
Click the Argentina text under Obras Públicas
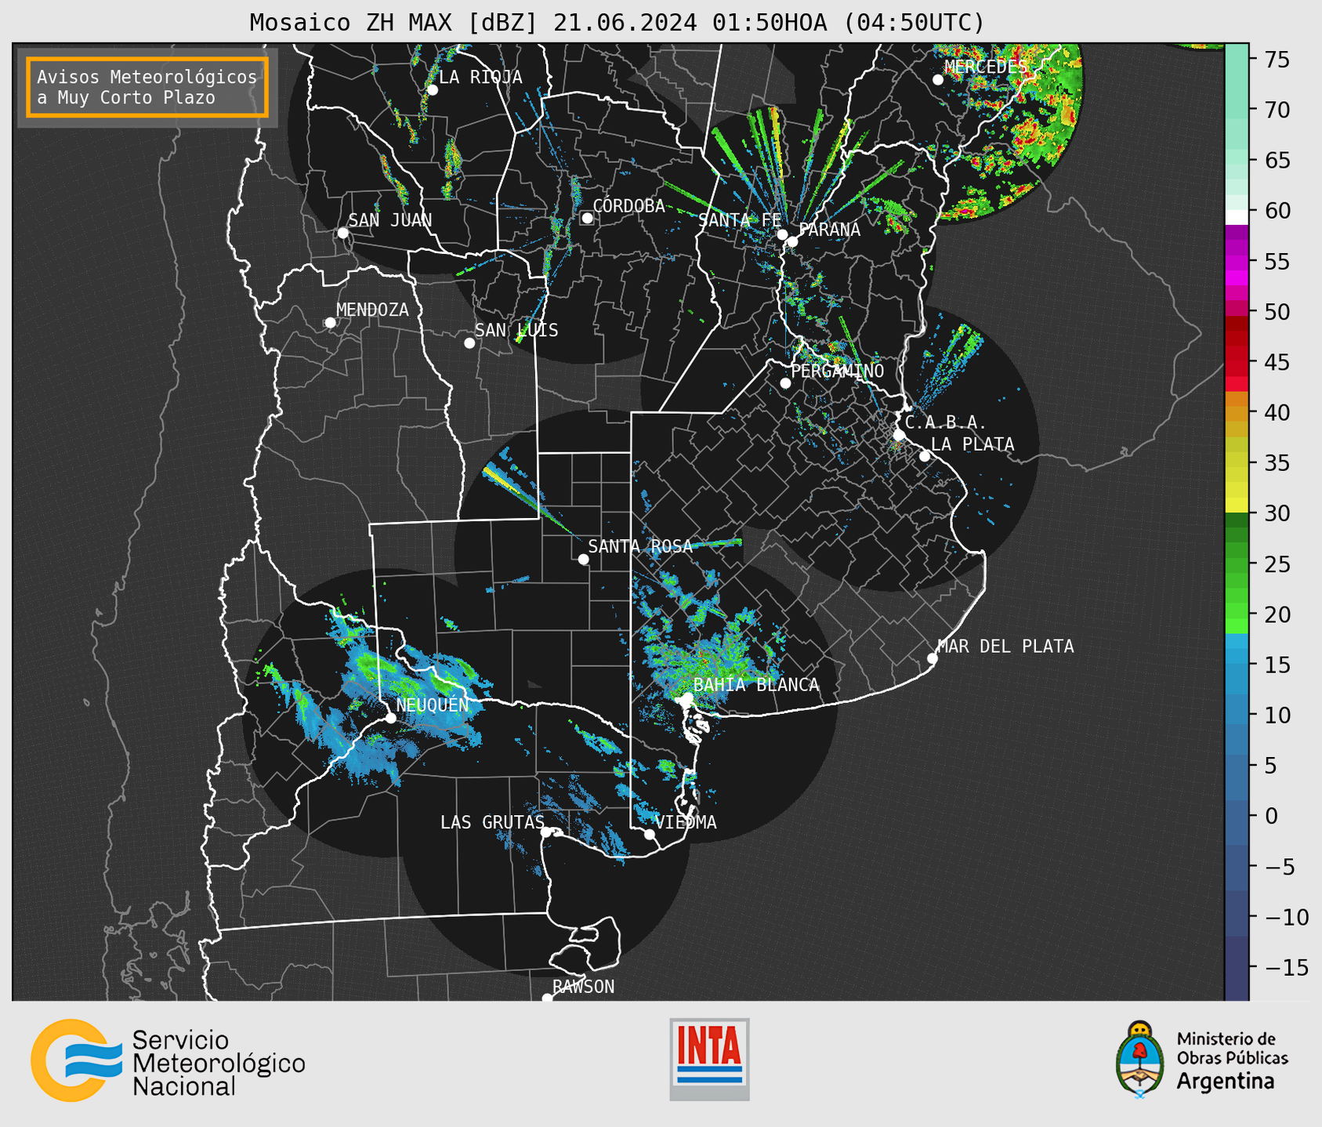tap(1226, 1082)
